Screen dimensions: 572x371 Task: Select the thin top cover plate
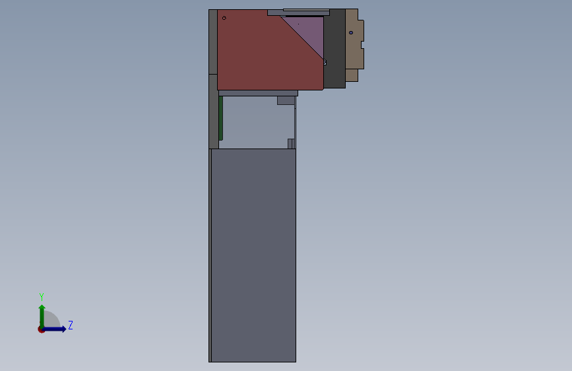click(x=306, y=10)
